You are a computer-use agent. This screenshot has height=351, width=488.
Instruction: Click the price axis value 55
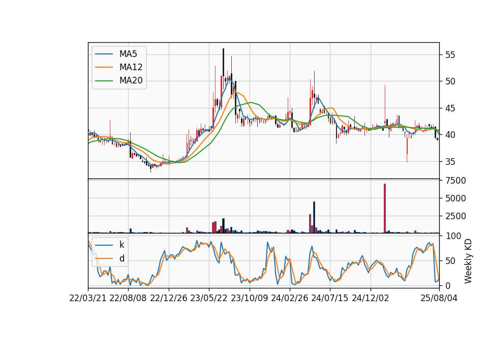[450, 55]
